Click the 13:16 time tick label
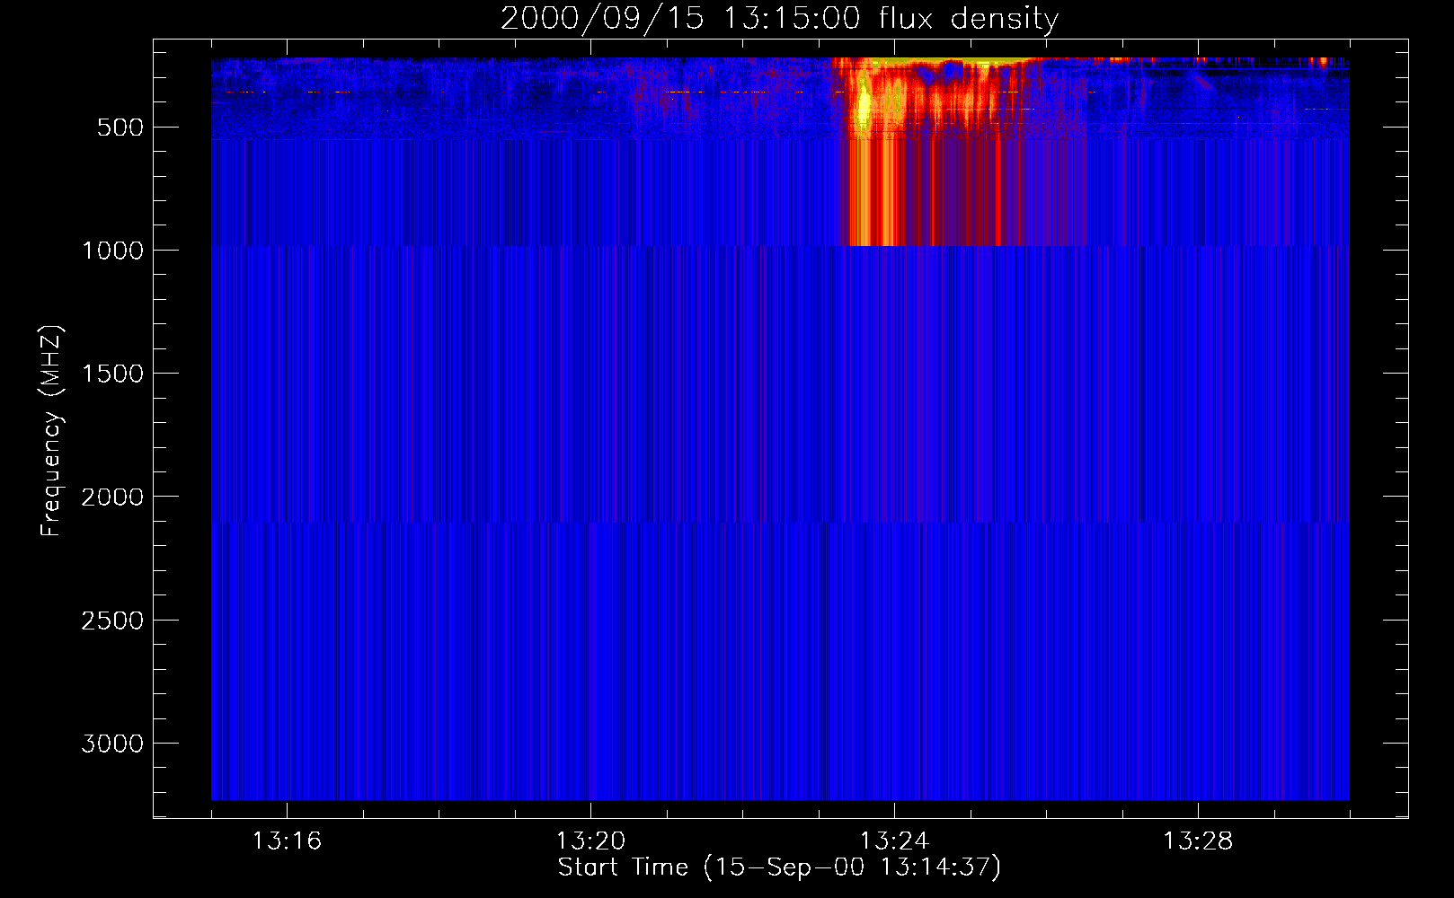Image resolution: width=1454 pixels, height=898 pixels. click(x=287, y=841)
